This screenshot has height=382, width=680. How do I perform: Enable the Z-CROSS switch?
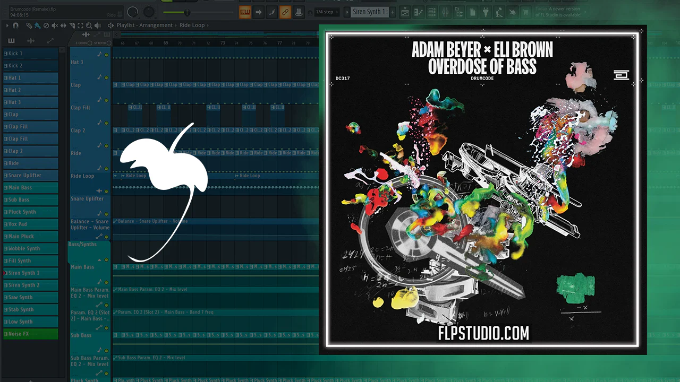click(89, 43)
